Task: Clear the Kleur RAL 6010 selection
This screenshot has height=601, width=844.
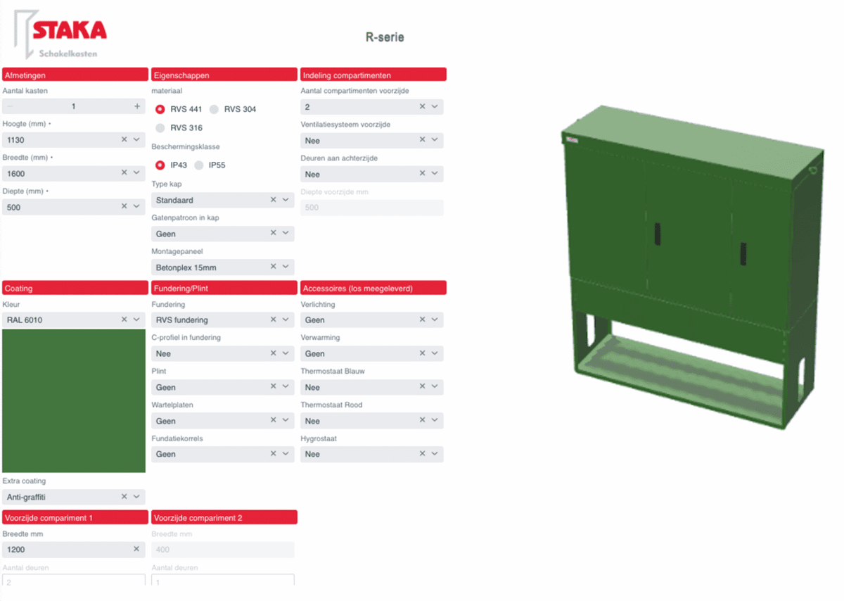Action: [x=124, y=320]
